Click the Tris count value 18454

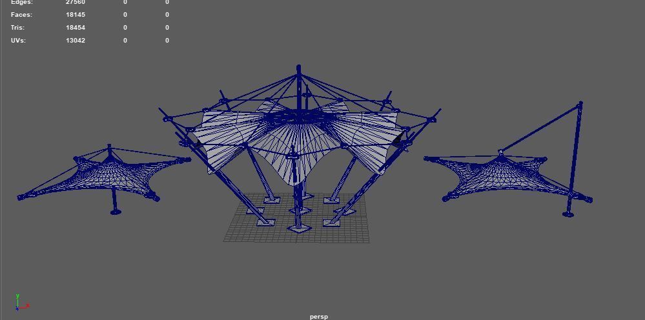[76, 28]
